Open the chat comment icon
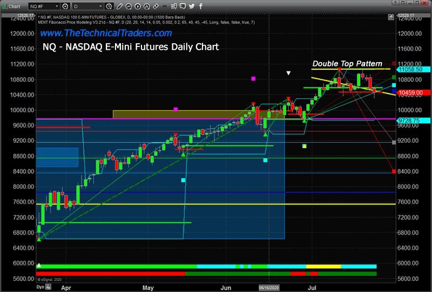This screenshot has width=432, height=292. point(183,6)
